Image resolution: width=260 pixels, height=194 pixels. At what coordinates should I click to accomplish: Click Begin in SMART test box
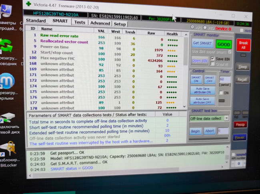point(195,131)
